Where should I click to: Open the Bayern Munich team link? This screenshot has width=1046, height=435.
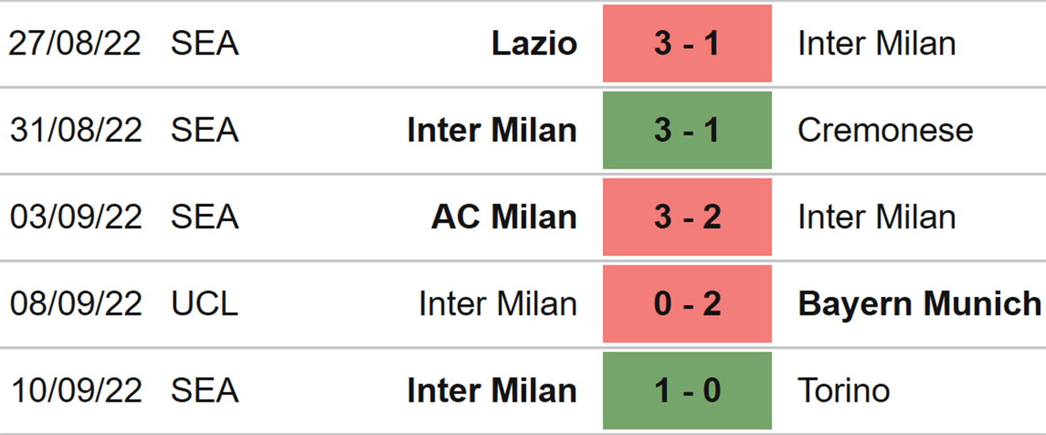click(x=919, y=304)
